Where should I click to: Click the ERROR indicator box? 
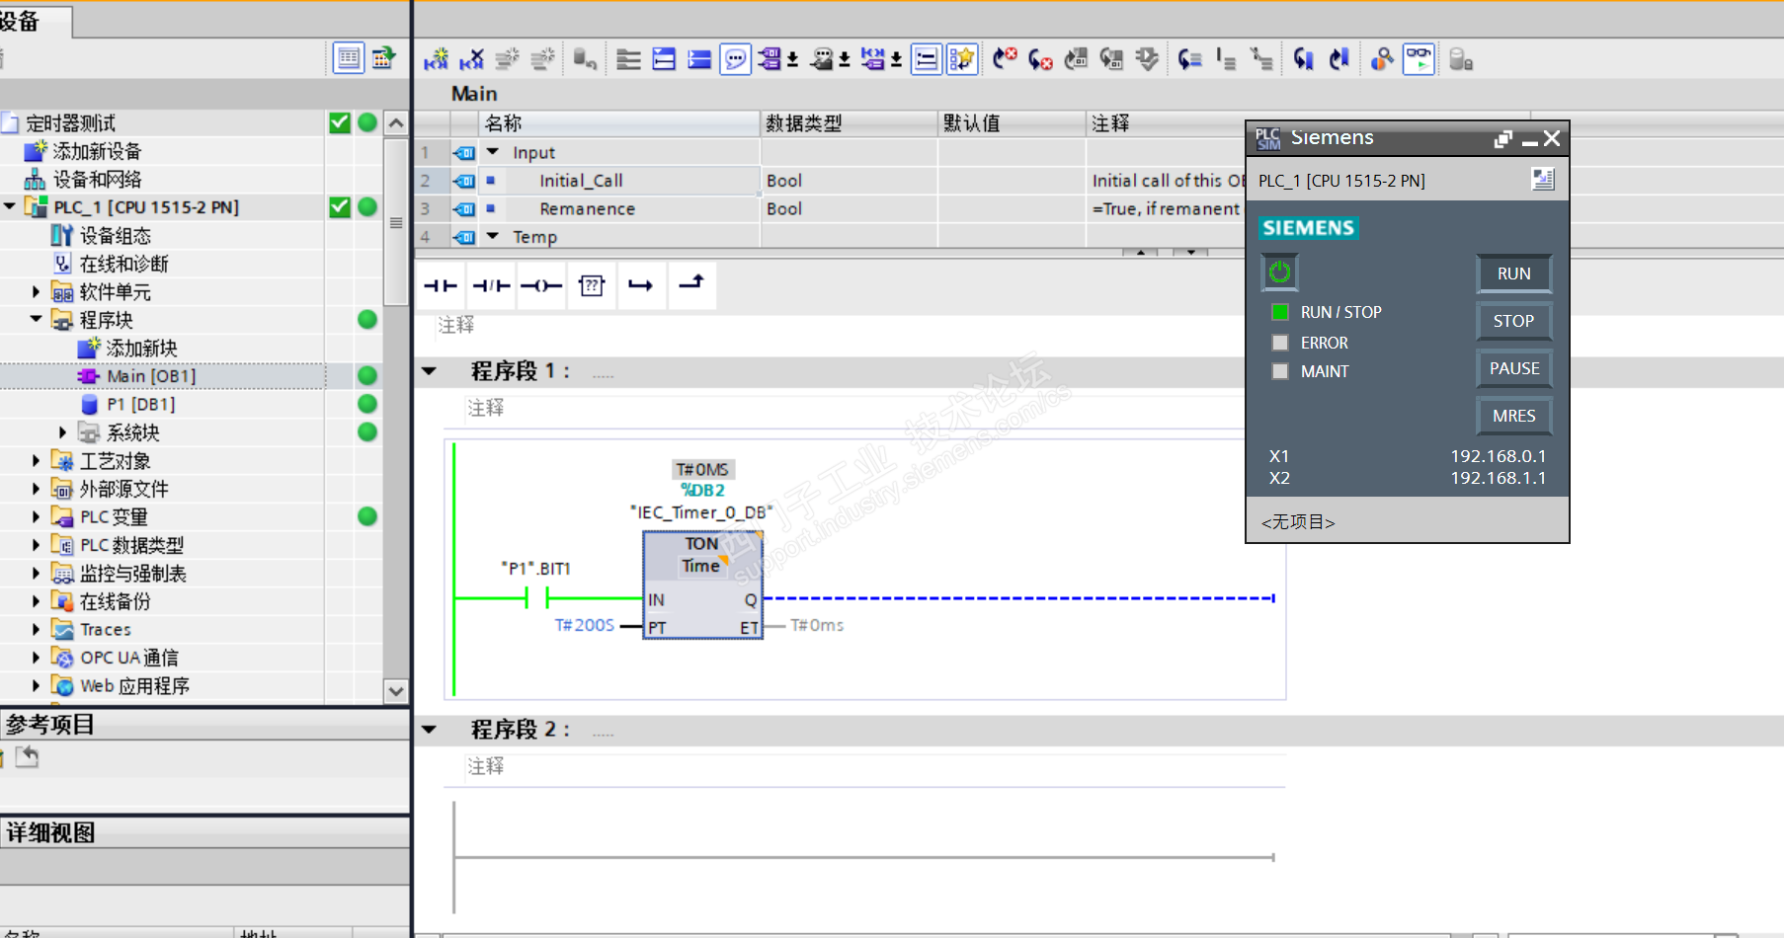(1280, 343)
